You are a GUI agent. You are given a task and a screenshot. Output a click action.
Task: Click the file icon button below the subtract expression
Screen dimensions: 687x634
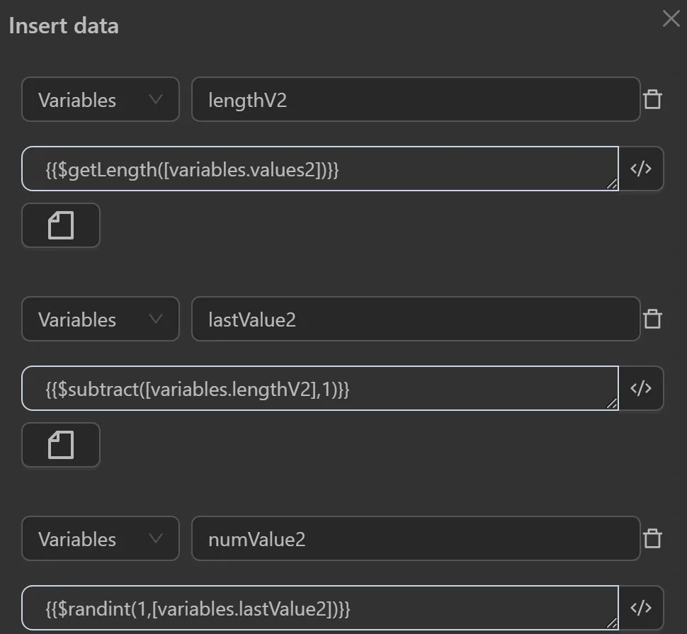[61, 446]
